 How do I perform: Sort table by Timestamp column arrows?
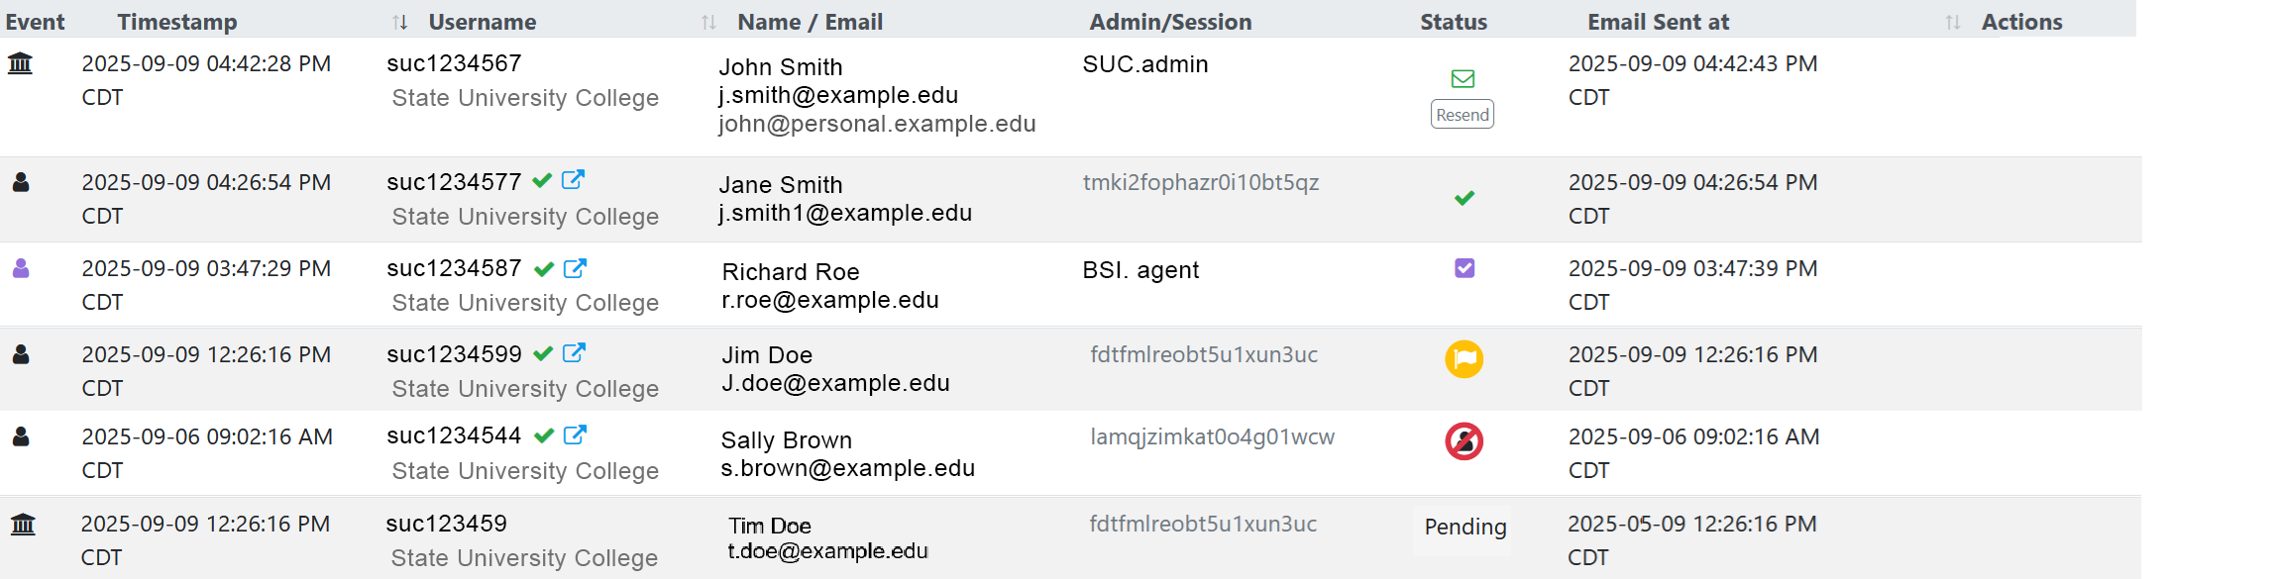[399, 22]
